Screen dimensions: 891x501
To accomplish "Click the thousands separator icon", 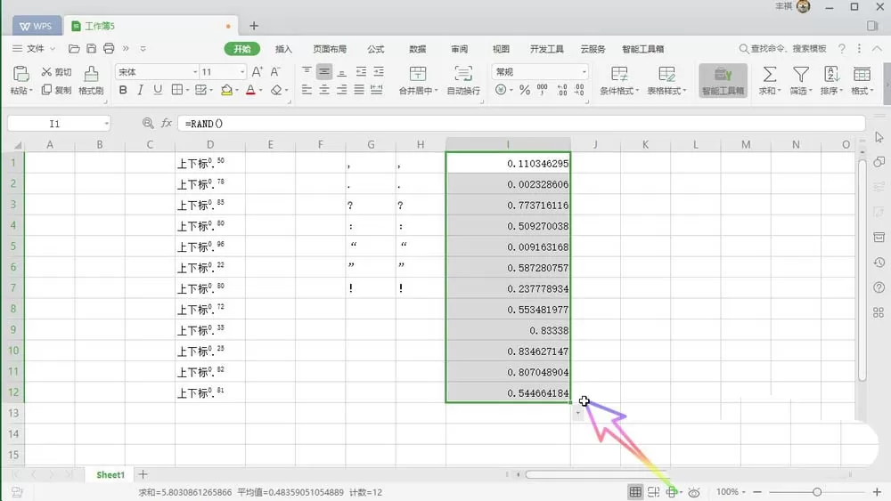I will 542,90.
